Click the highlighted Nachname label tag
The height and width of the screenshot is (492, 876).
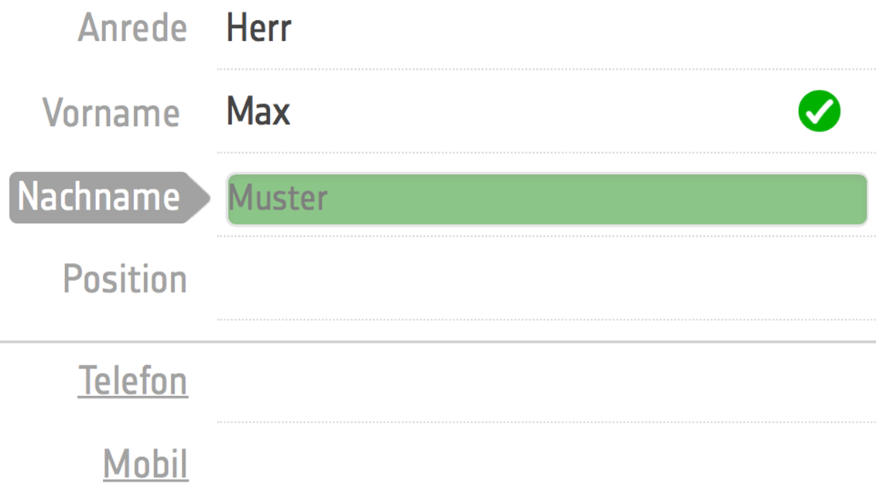[110, 198]
